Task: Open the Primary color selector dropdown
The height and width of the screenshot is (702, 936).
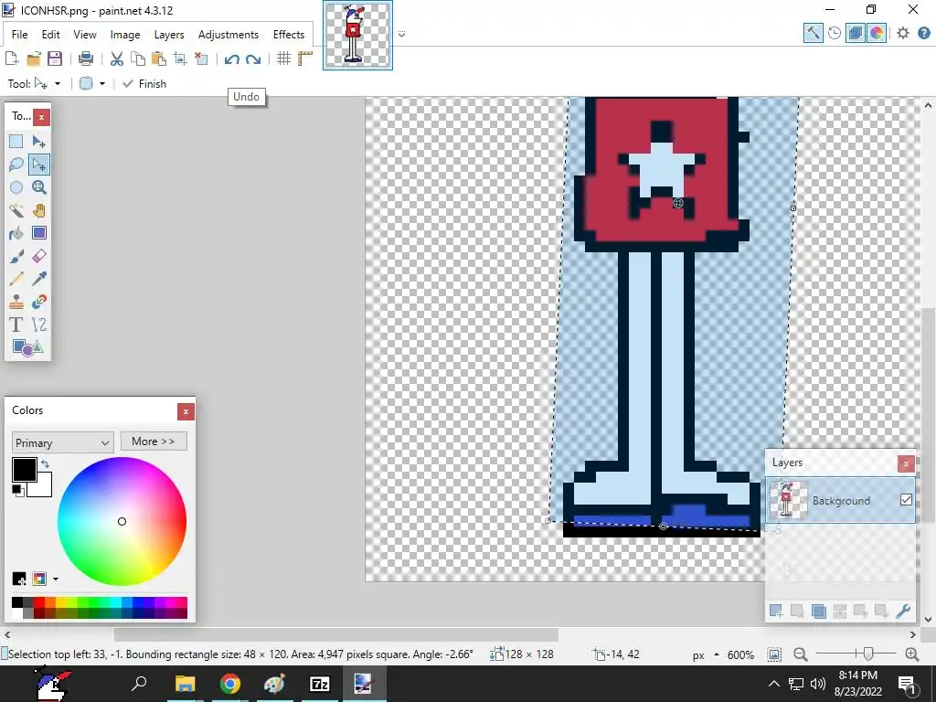Action: click(62, 442)
